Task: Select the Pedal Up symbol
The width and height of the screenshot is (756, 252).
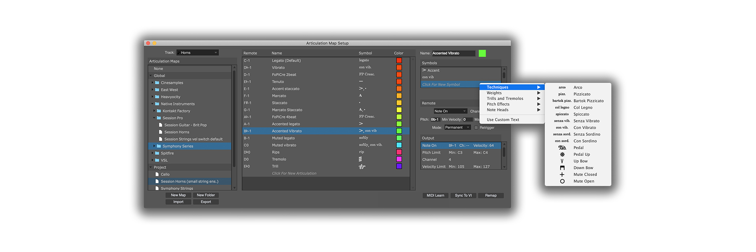Action: pyautogui.click(x=562, y=155)
